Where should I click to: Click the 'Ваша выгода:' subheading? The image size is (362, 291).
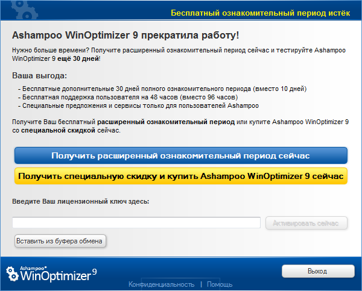tap(40, 75)
